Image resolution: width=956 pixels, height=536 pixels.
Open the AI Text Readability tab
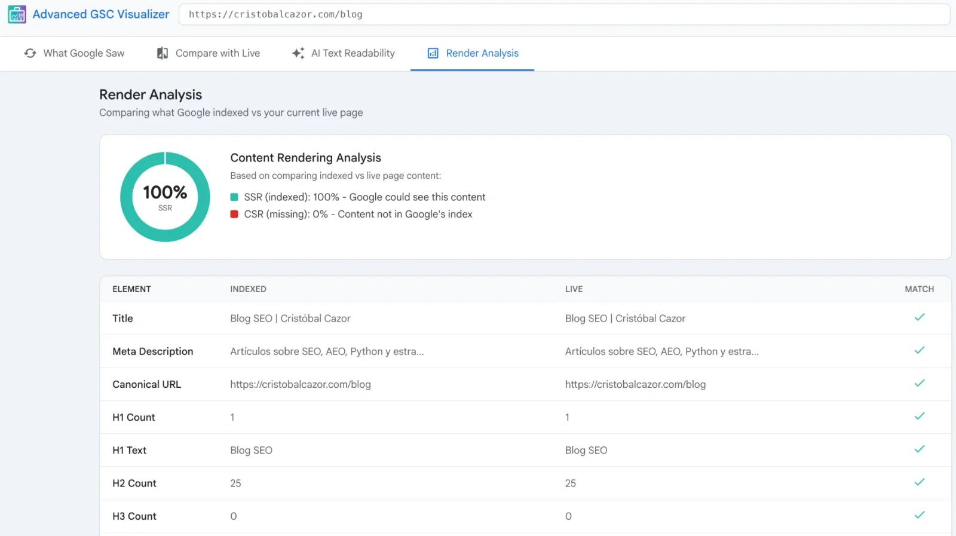pyautogui.click(x=343, y=53)
